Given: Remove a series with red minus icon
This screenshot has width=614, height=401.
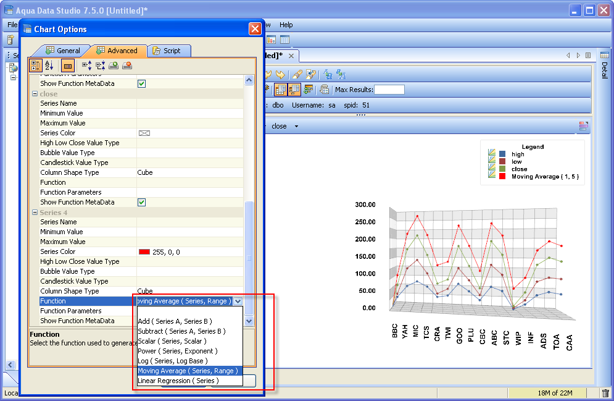Looking at the screenshot, I should 127,65.
